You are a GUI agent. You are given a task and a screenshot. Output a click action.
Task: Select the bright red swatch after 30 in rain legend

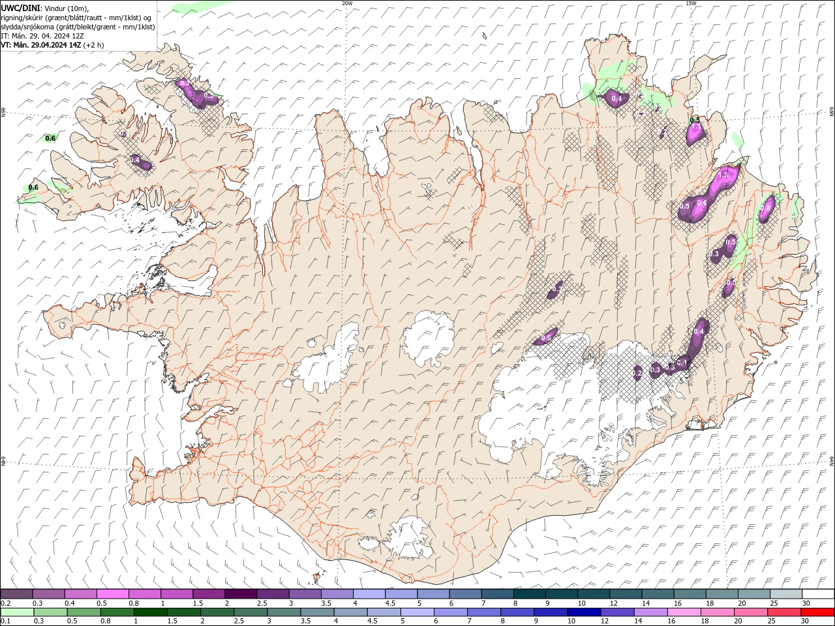point(817,612)
